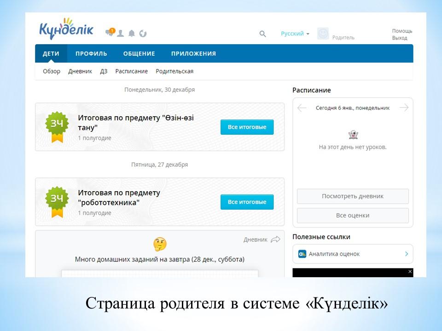
Task: Open the notifications bell icon
Action: click(x=132, y=34)
